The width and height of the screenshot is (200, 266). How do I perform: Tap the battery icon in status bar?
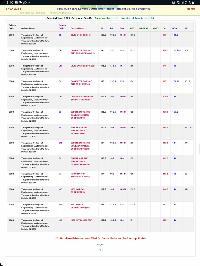coord(193,2)
